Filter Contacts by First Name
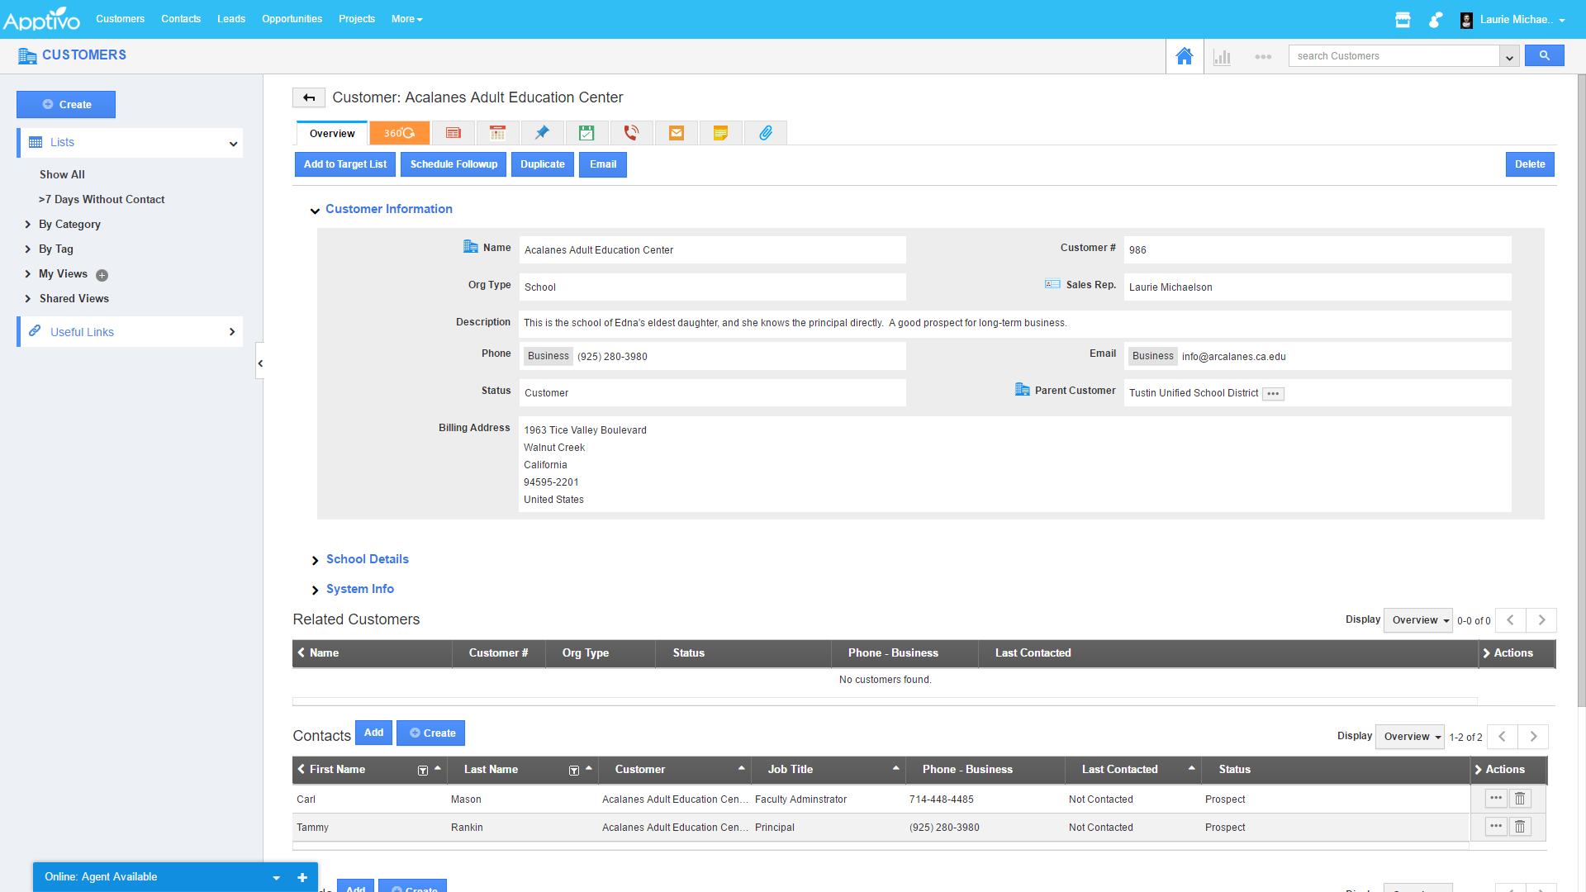 423,771
